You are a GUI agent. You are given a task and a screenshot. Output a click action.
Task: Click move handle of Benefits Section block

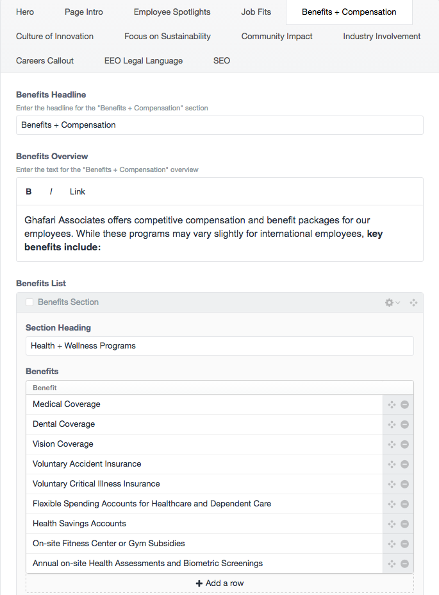[x=413, y=302]
